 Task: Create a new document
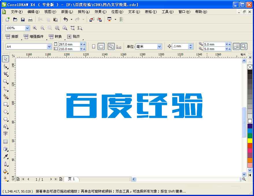pos(8,20)
